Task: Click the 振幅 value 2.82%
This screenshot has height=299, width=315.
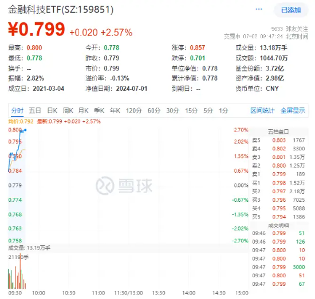Action: [x=35, y=78]
